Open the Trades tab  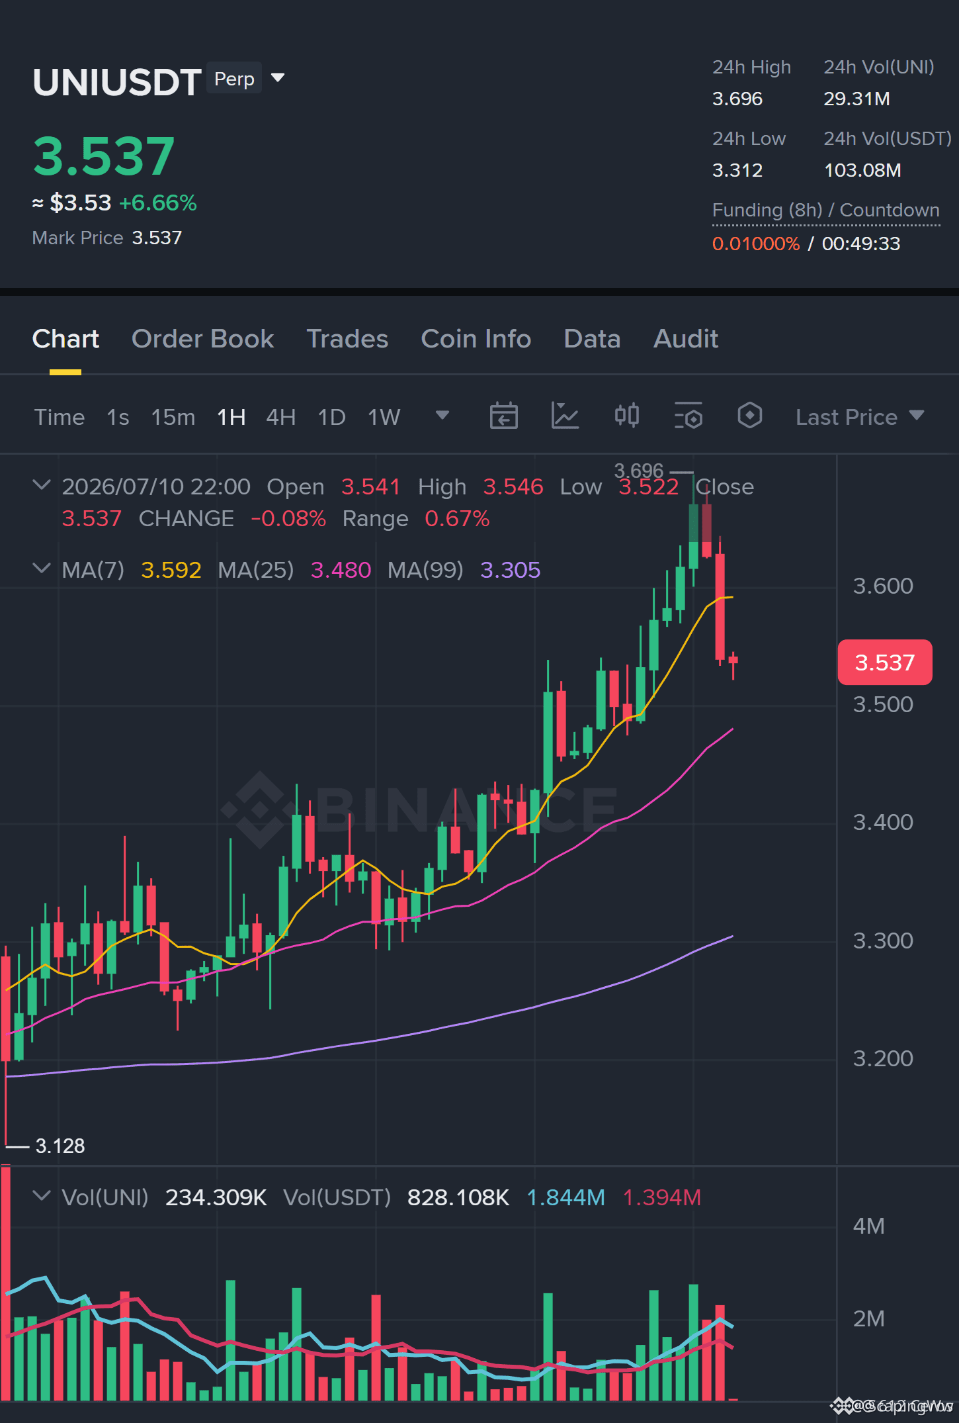347,339
